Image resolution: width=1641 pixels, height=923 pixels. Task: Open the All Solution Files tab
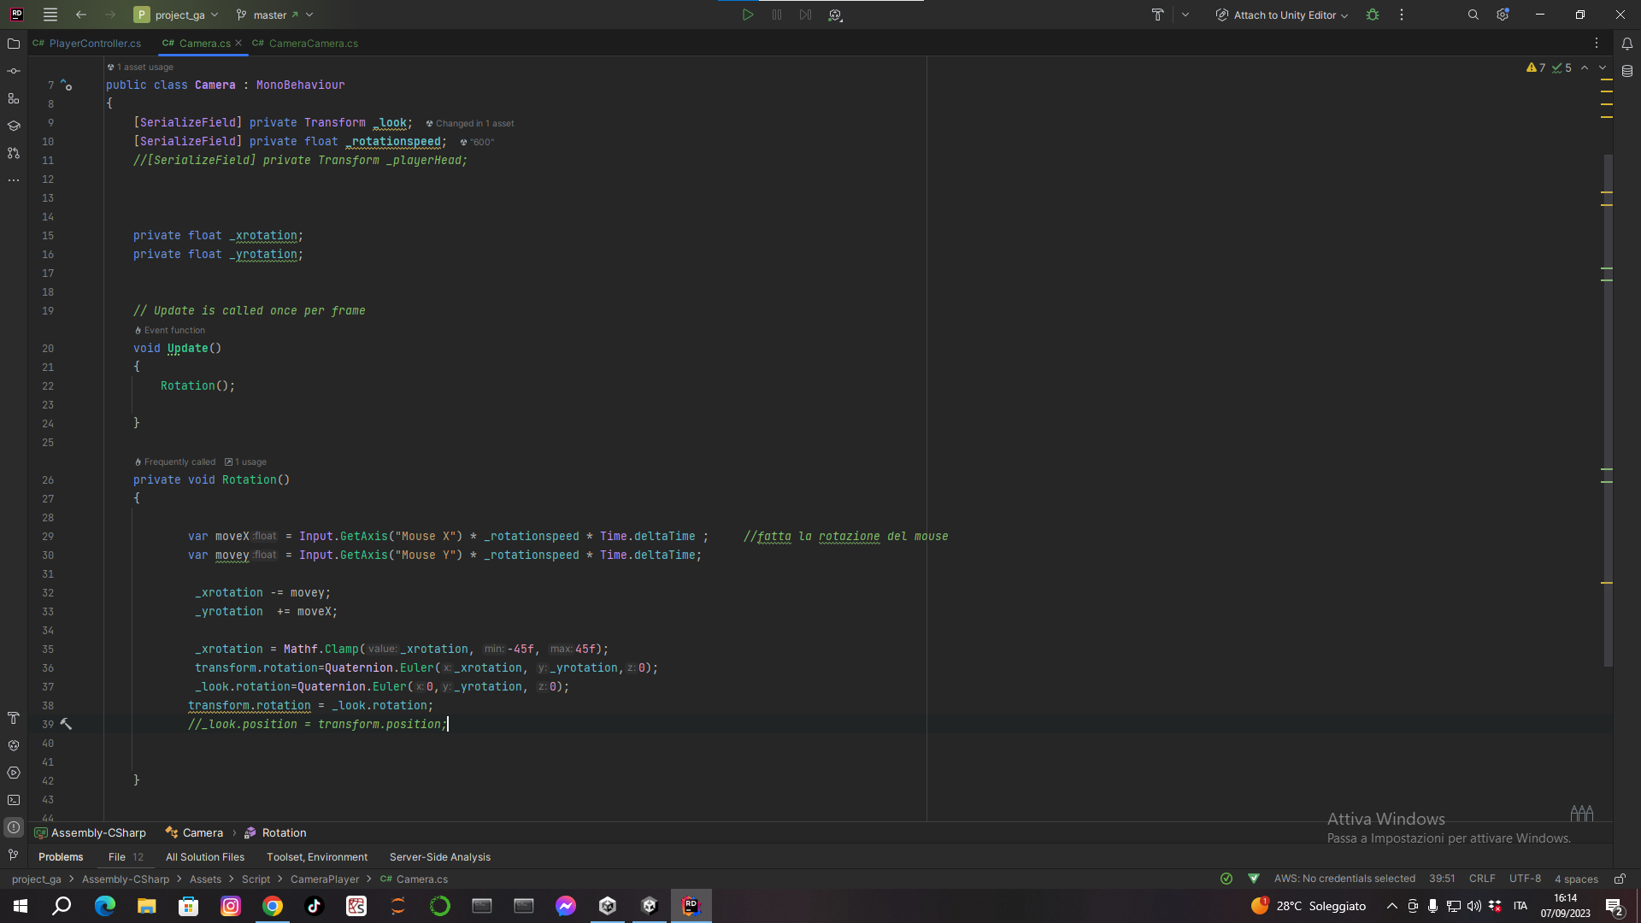click(205, 856)
